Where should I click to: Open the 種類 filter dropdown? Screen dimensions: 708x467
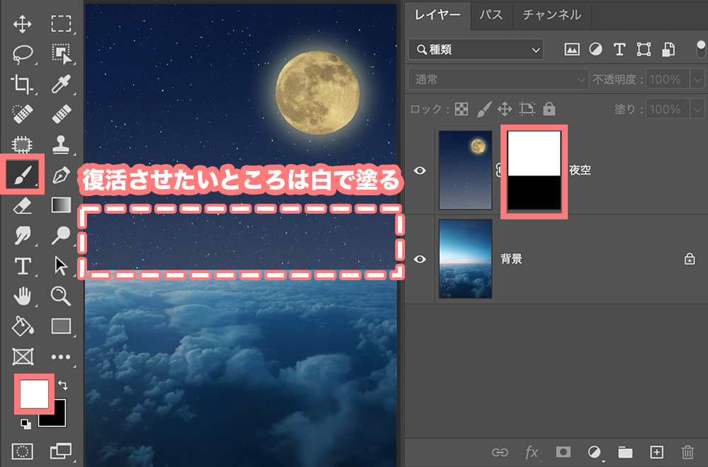(476, 50)
